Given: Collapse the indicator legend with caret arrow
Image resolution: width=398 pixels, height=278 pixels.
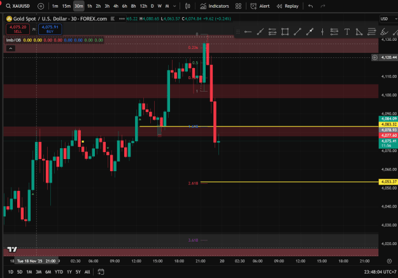Looking at the screenshot, I should (11, 48).
